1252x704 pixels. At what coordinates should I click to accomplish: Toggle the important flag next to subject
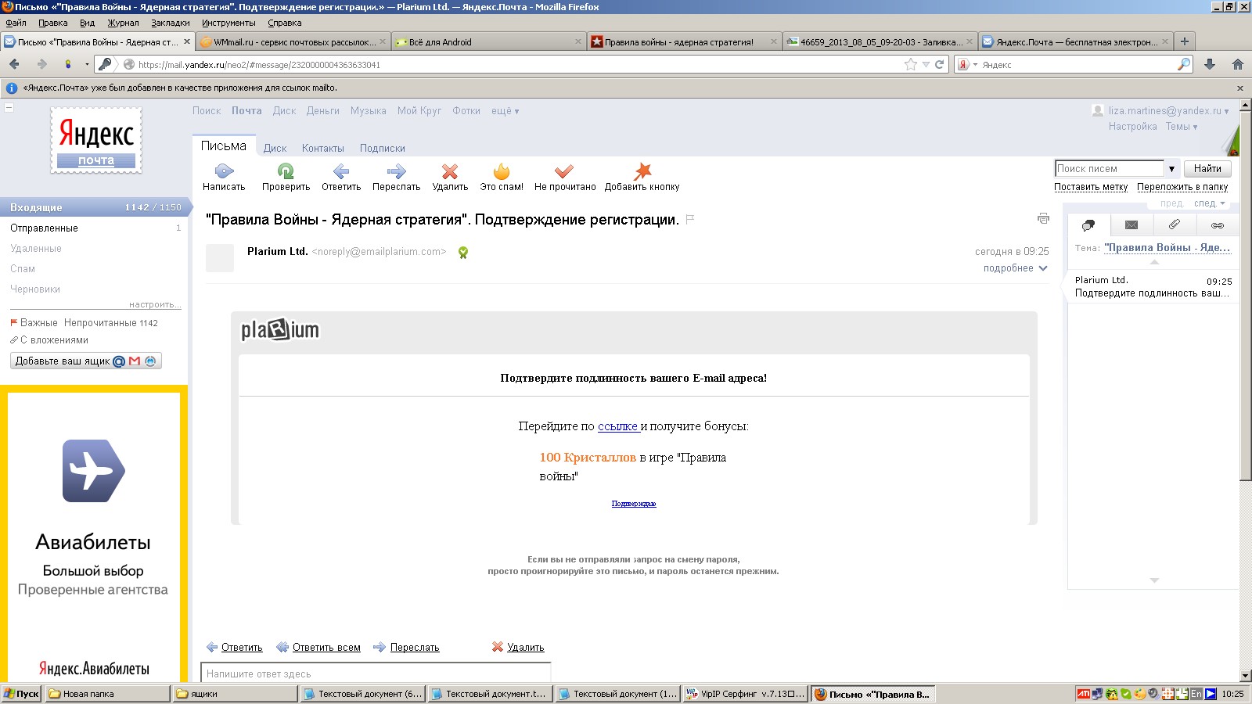pyautogui.click(x=690, y=220)
